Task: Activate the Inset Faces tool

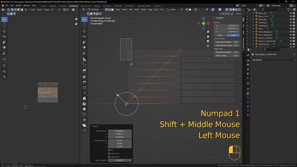Action: tap(84, 77)
